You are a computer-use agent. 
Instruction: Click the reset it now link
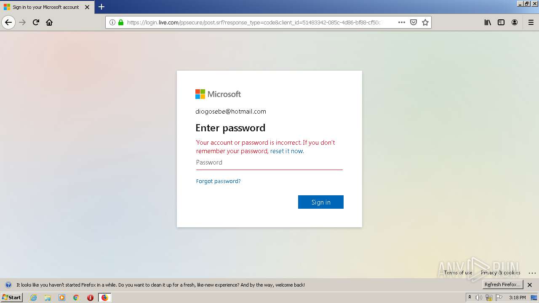click(286, 151)
